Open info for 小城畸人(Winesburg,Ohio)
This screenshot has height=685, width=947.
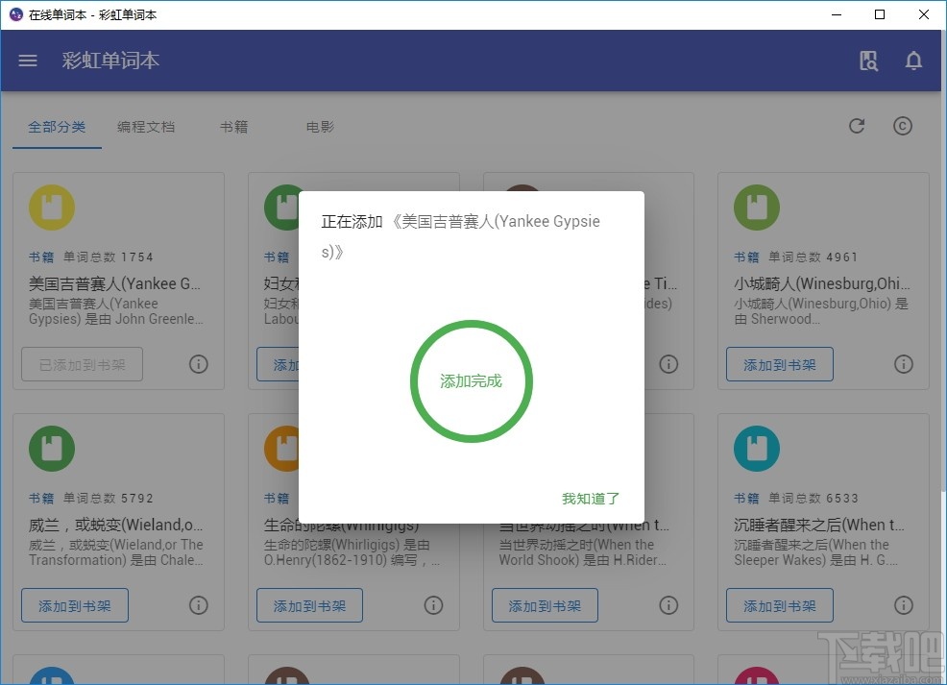click(x=903, y=363)
